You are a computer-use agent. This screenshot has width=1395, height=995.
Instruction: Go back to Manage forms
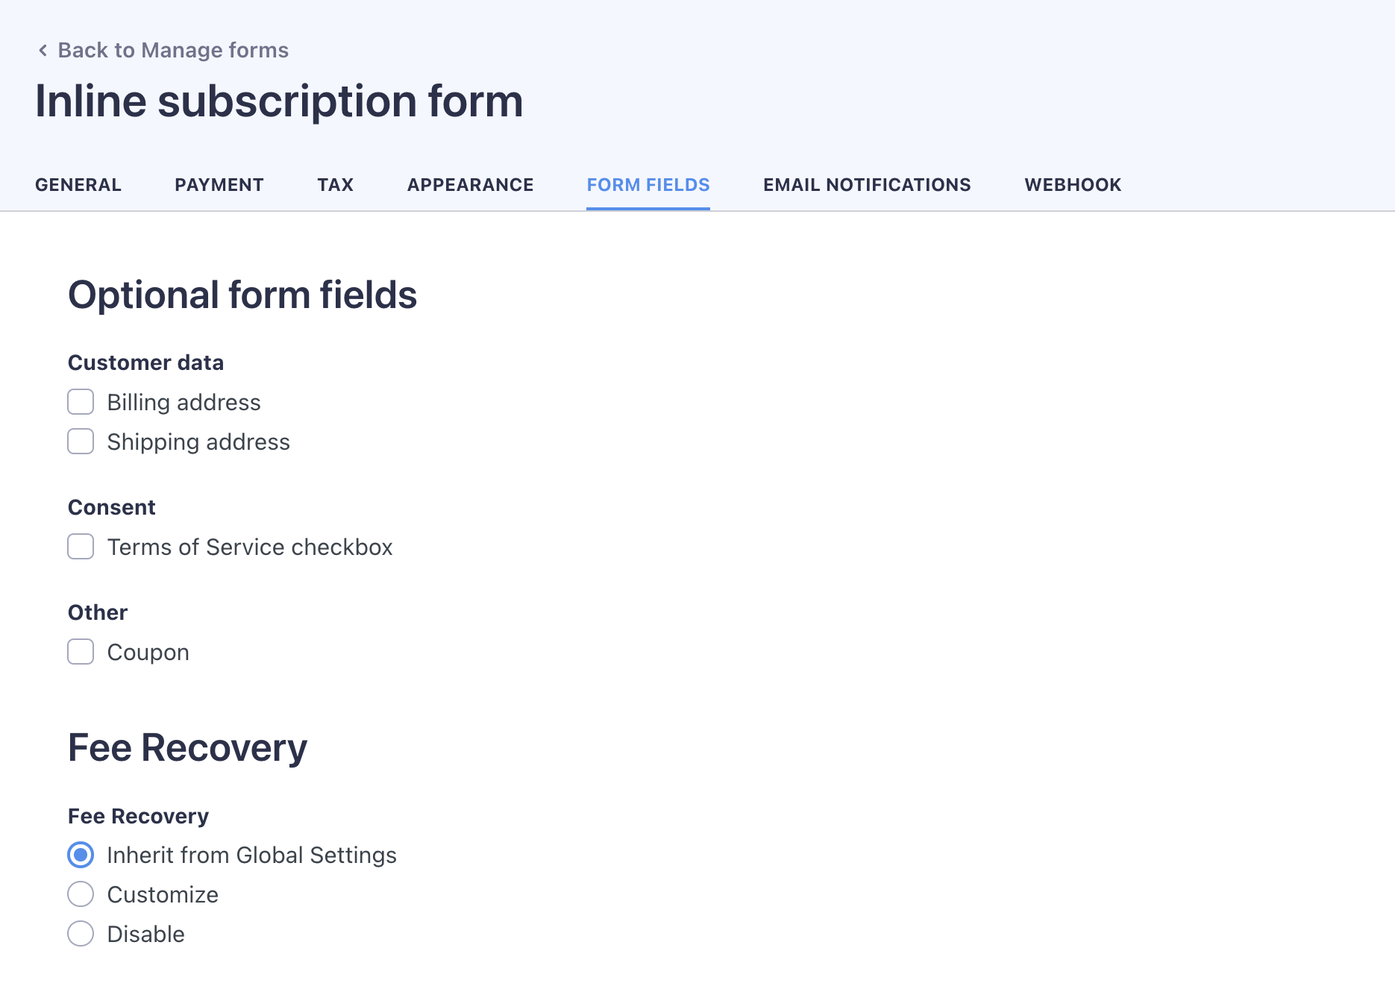click(x=172, y=50)
